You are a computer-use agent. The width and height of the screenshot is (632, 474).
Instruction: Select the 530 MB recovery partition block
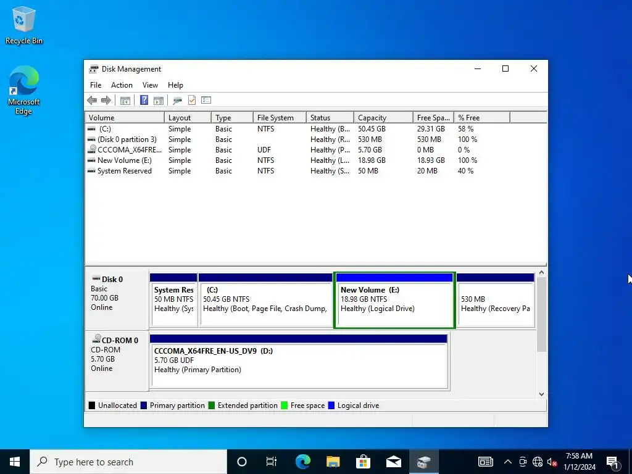click(x=496, y=301)
